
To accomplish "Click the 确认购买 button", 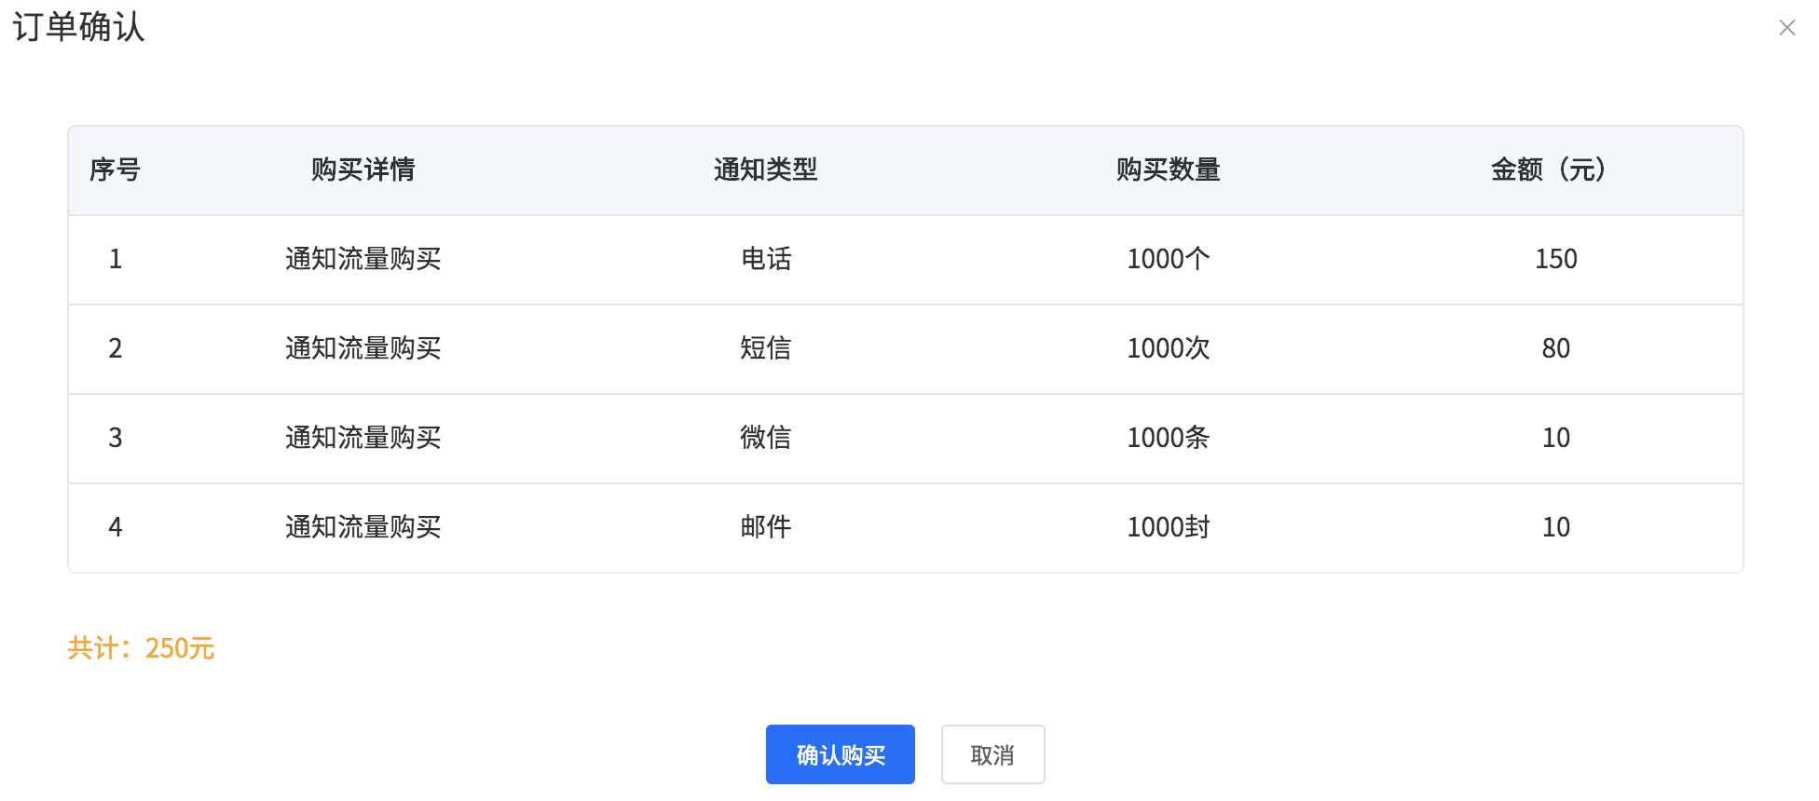I will click(x=840, y=754).
